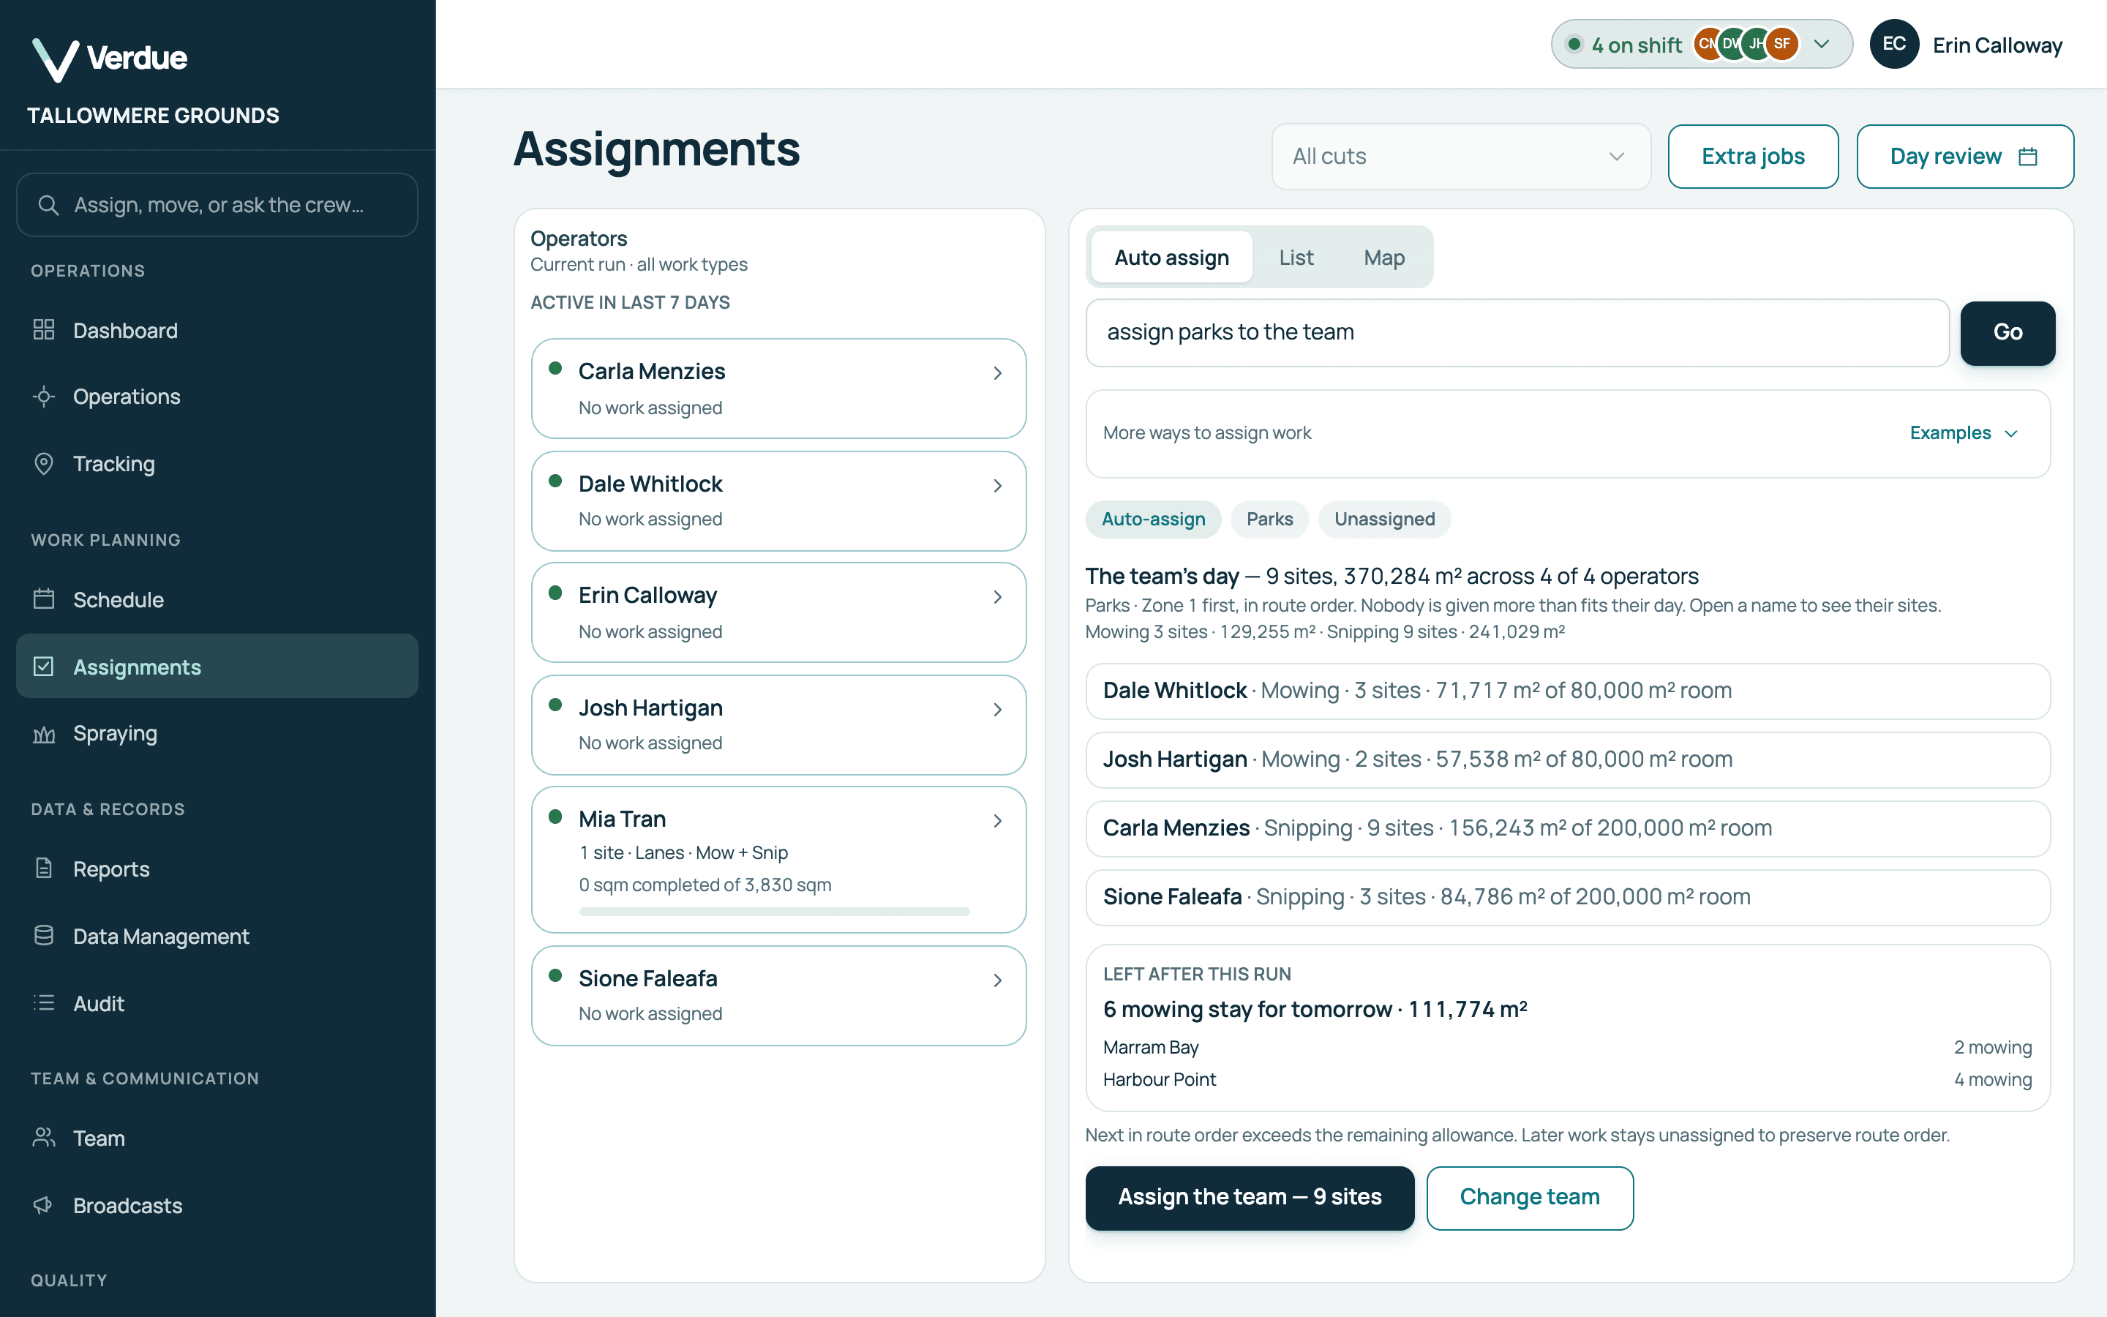This screenshot has height=1317, width=2107.
Task: Expand Sione Faleafa operator card chevron
Action: pos(998,980)
